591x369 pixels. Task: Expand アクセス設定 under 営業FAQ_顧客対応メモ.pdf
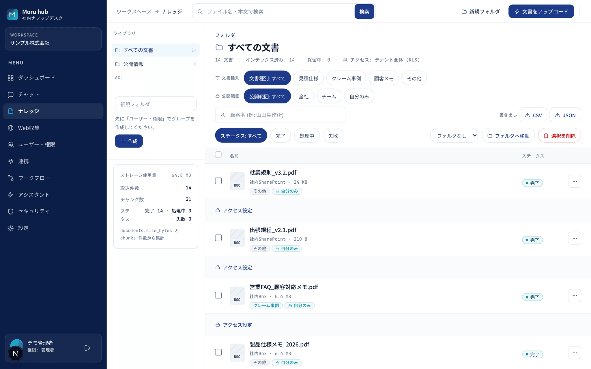click(x=234, y=325)
